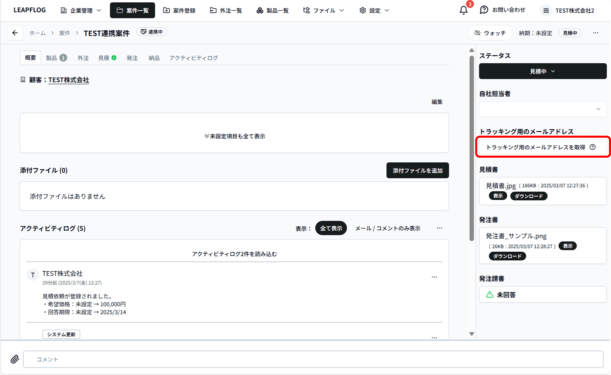Screen dimensions: 611x375
Task: Switch to メール / コメントのみ表示 filter
Action: (387, 228)
